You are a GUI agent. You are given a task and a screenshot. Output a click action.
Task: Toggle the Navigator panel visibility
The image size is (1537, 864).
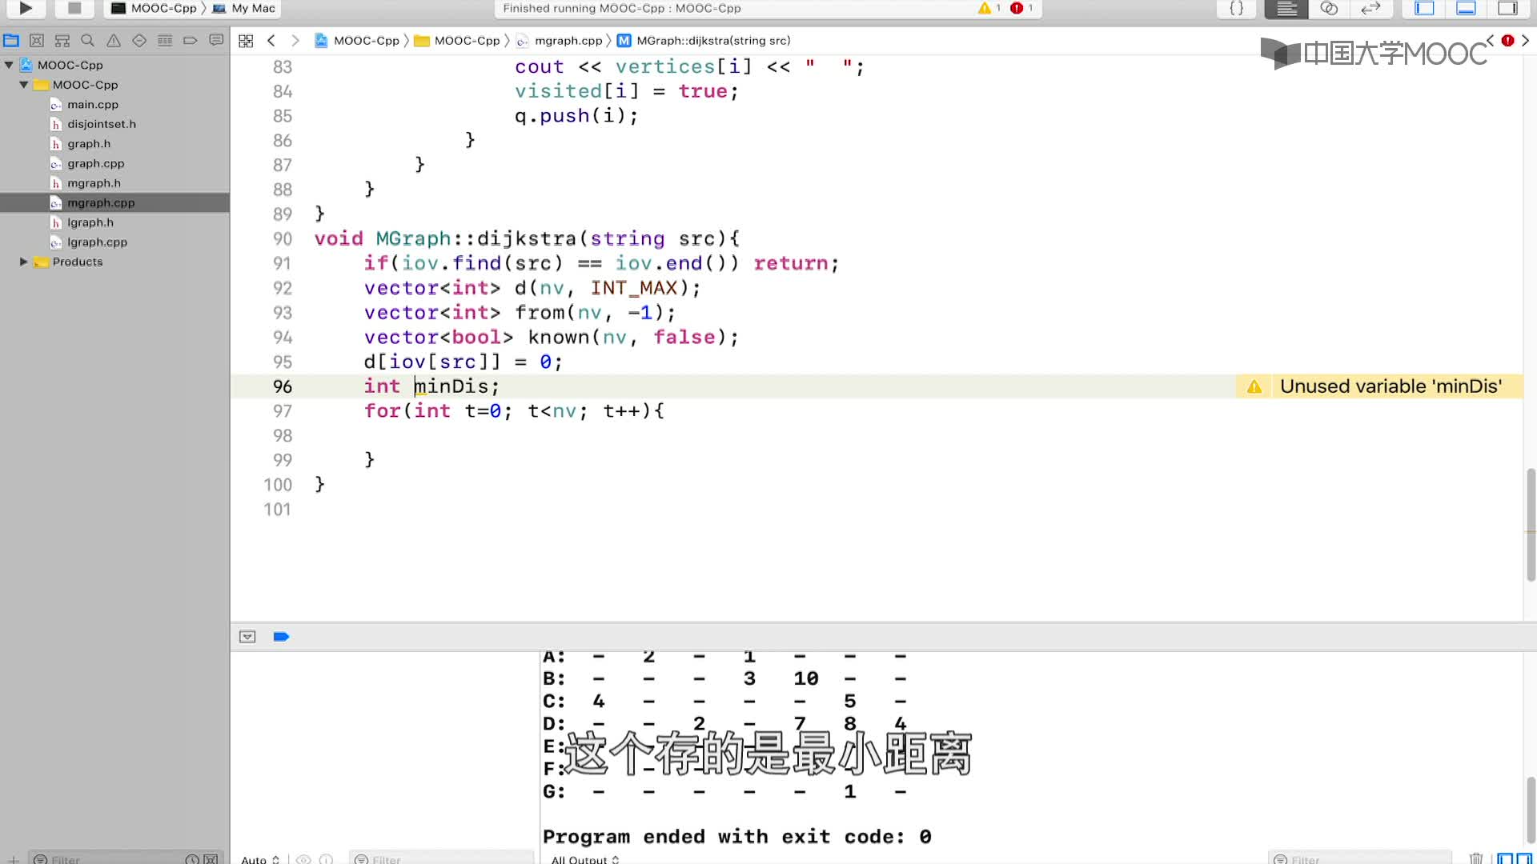(x=1424, y=8)
